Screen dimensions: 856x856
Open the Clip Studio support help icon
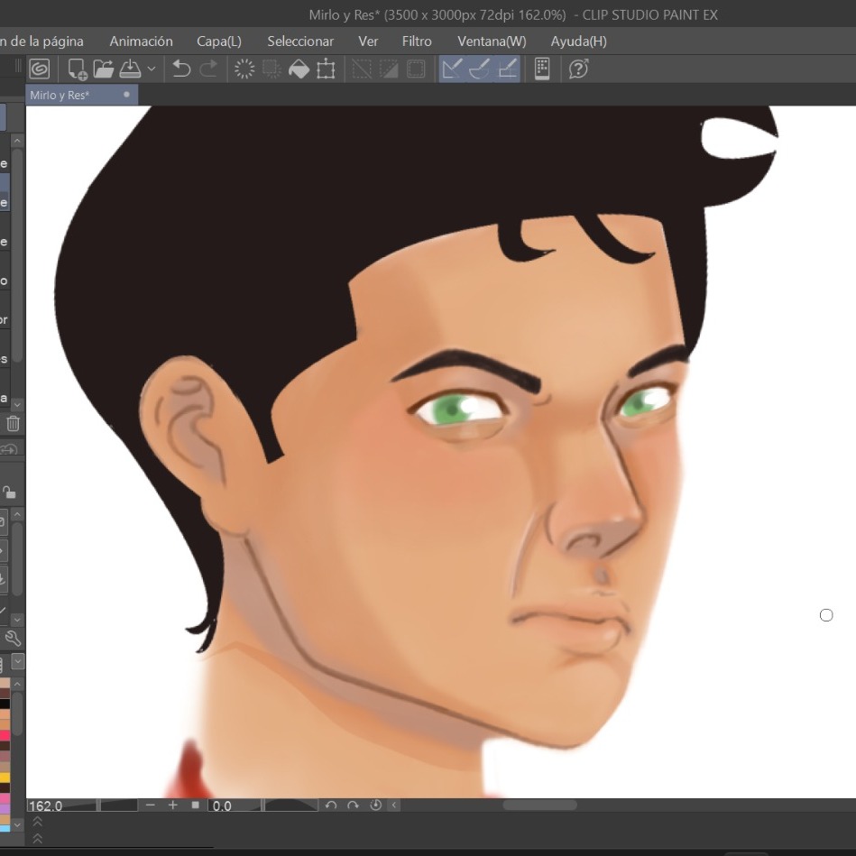(x=579, y=69)
